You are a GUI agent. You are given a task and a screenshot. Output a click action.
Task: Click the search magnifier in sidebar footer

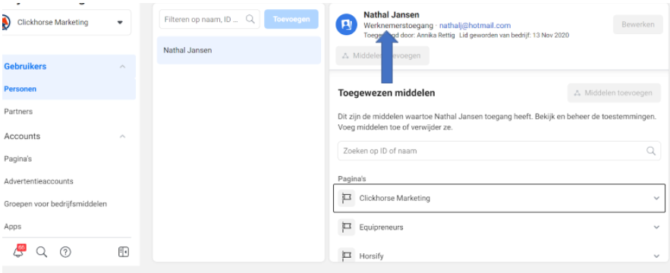tap(42, 252)
